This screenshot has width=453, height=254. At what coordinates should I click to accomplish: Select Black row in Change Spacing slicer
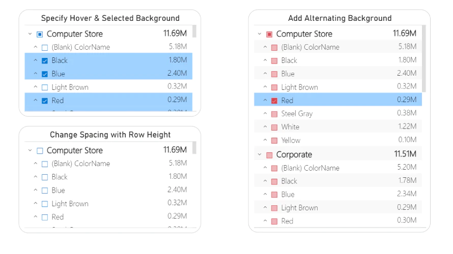(x=108, y=177)
